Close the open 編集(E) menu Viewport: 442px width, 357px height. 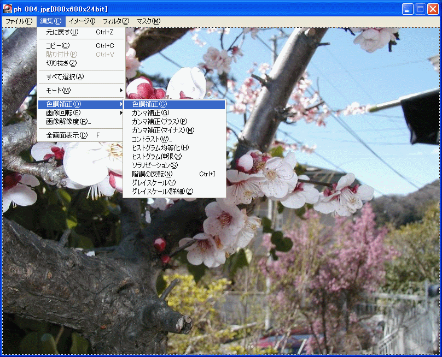pos(51,21)
